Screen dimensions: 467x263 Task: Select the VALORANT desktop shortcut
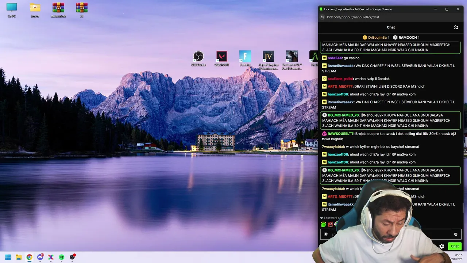(x=222, y=58)
